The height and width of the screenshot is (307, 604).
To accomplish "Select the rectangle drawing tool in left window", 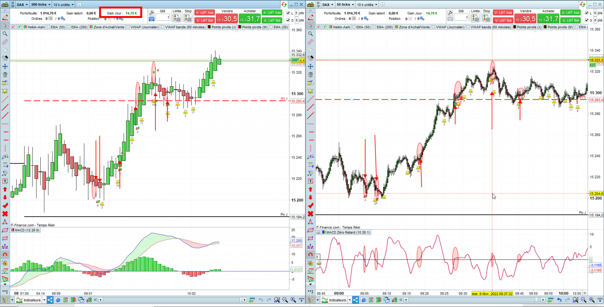I will pos(5,238).
